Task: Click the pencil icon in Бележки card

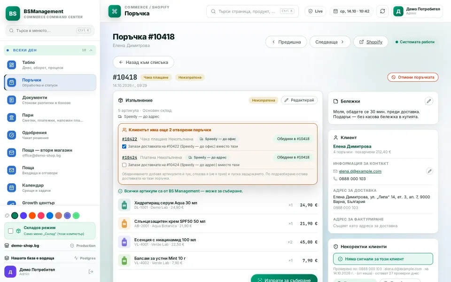Action: click(x=428, y=101)
